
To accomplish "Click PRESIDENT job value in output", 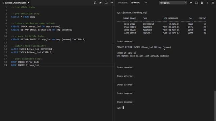I will [x=148, y=24].
